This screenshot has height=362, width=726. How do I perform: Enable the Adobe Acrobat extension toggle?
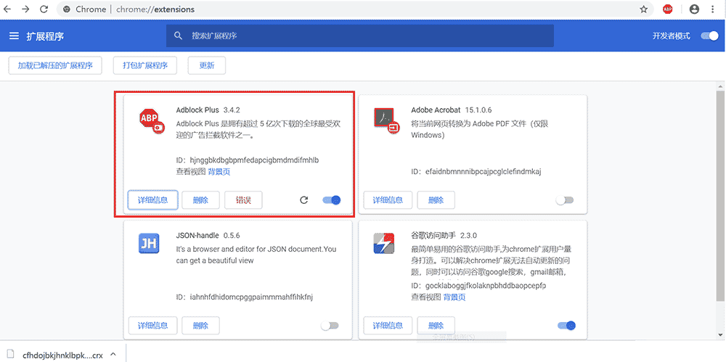coord(564,200)
